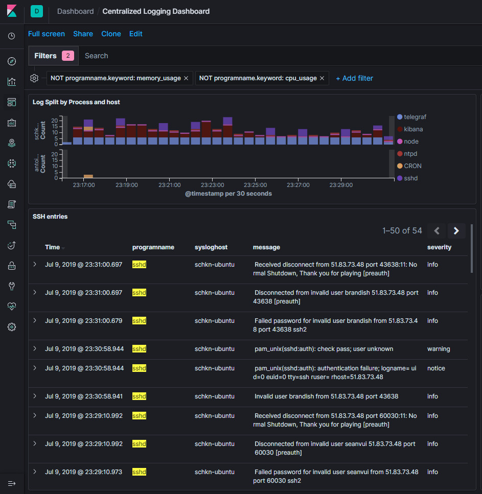Open Discover from the compass icon
482x494 pixels.
pos(12,61)
